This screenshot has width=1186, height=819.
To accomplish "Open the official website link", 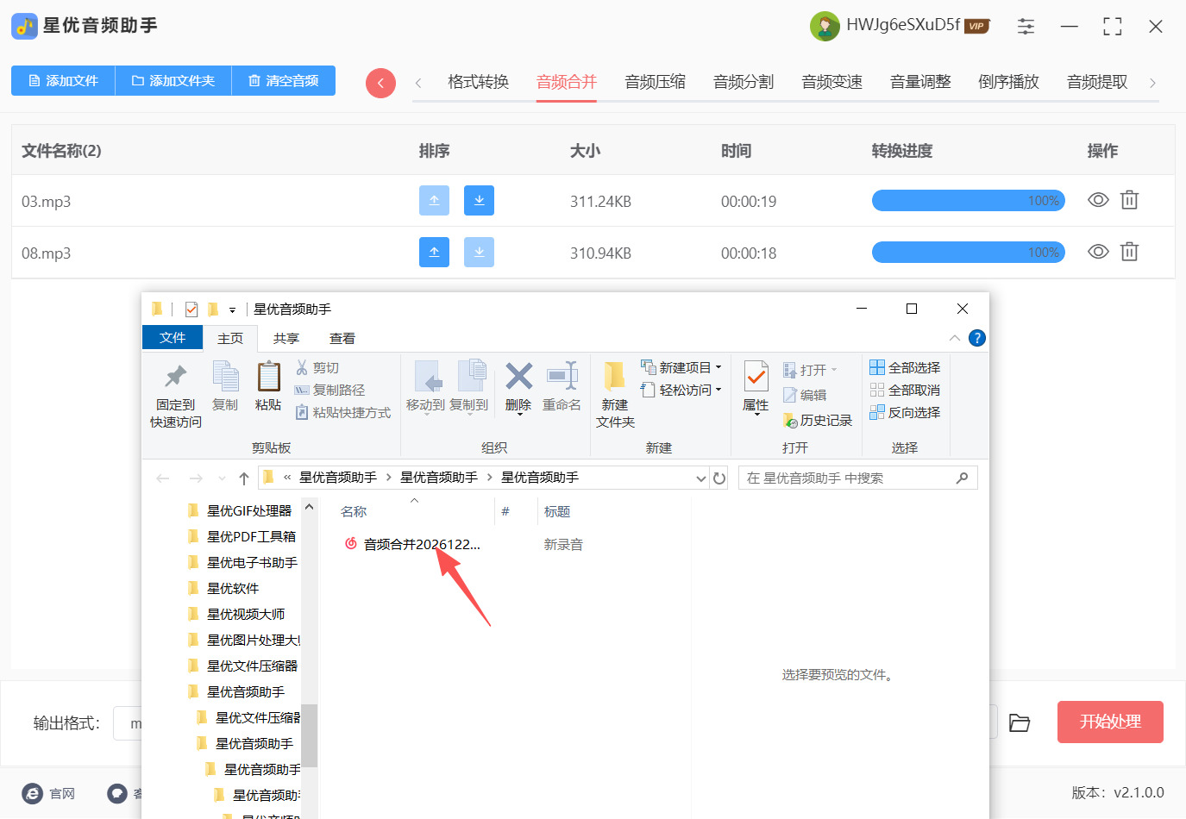I will tap(48, 793).
